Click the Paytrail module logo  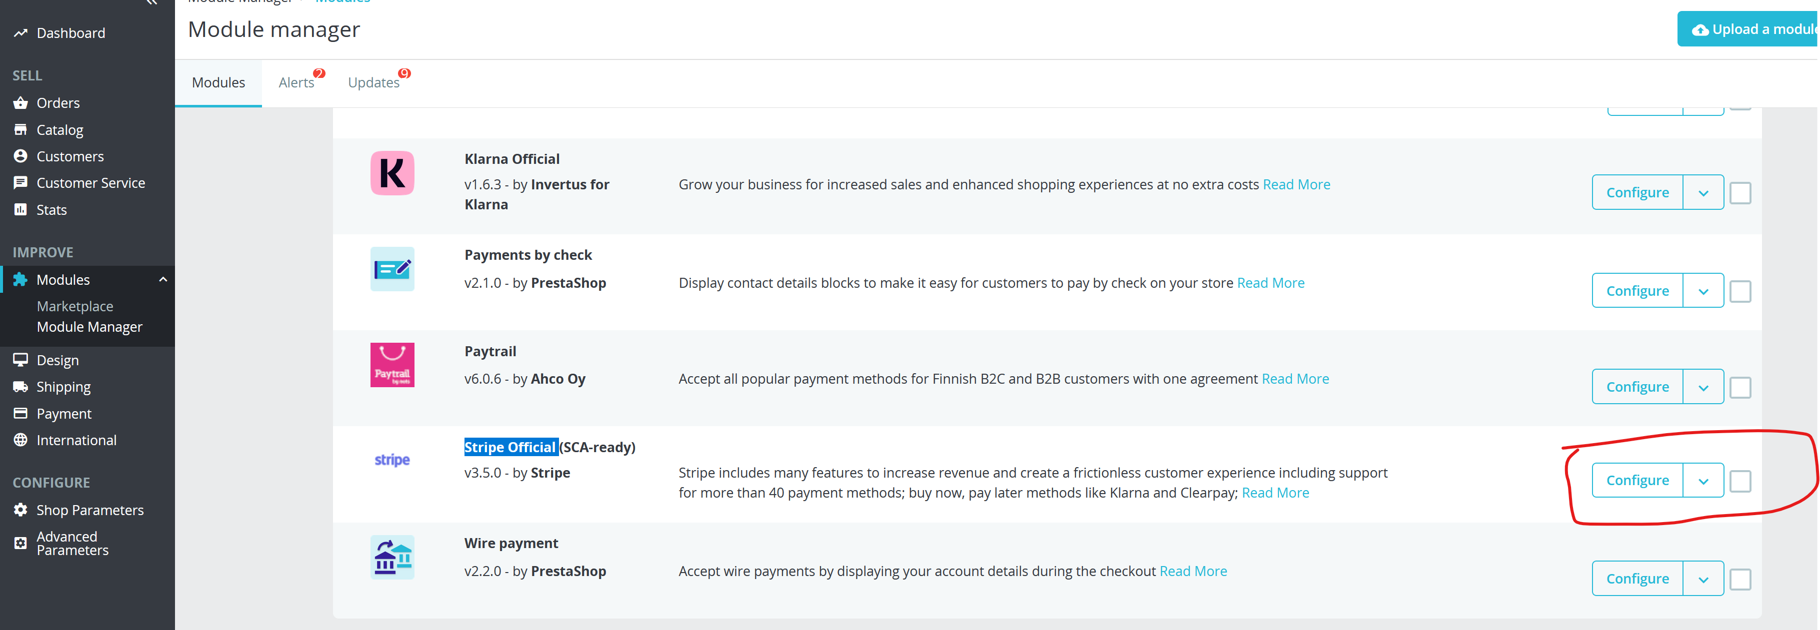(x=392, y=365)
